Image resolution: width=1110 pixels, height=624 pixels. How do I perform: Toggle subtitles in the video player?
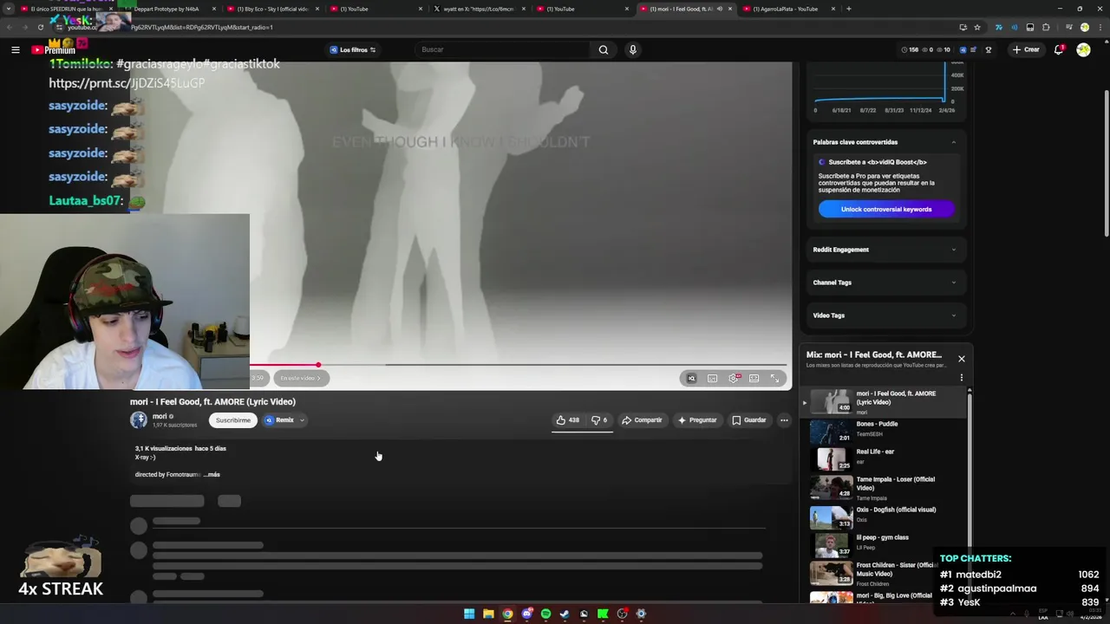712,378
